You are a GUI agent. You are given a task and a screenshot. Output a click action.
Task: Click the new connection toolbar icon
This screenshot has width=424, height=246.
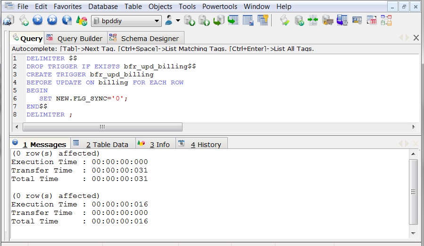(x=8, y=21)
